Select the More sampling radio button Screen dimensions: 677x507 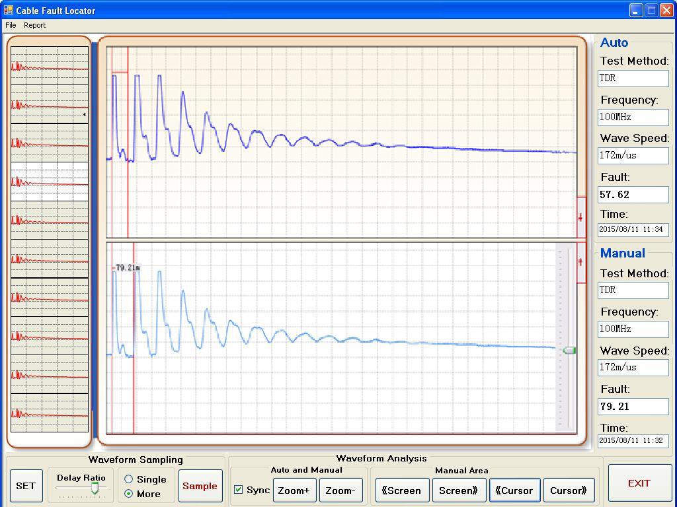129,494
